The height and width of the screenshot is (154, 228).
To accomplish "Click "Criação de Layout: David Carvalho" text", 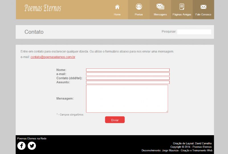I will 192,143.
